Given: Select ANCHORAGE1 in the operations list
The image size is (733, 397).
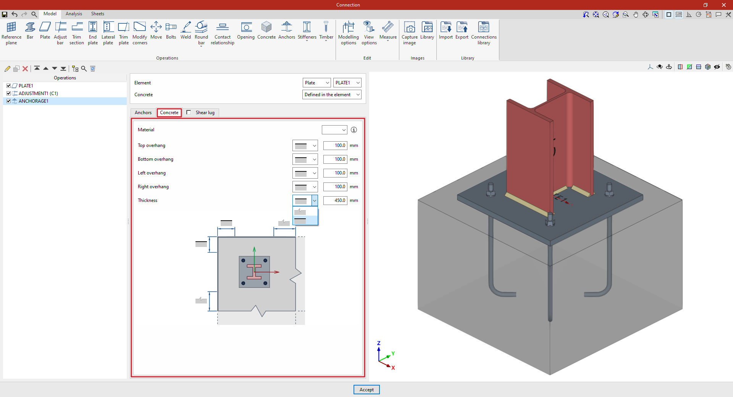Looking at the screenshot, I should pos(34,101).
